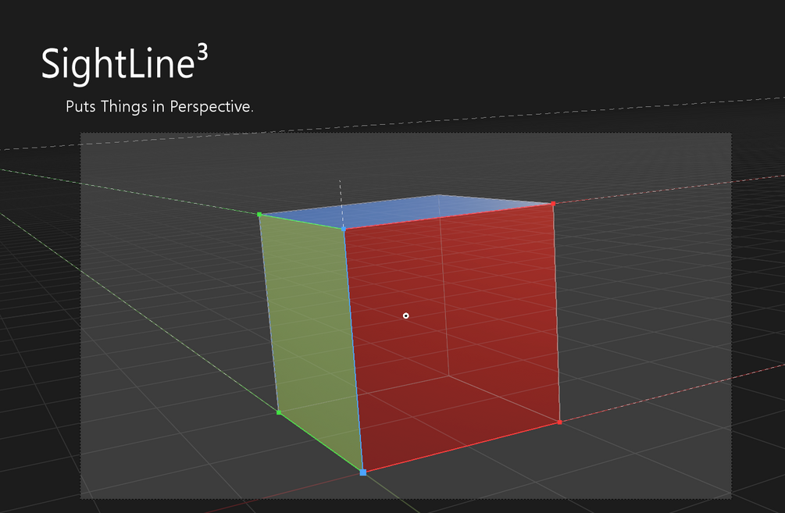
Task: Select the red handle at cube's top-right corner
Action: (553, 204)
